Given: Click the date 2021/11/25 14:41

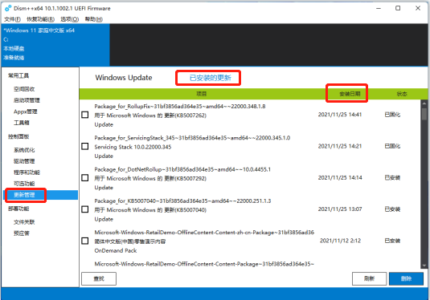Looking at the screenshot, I should click(x=340, y=115).
